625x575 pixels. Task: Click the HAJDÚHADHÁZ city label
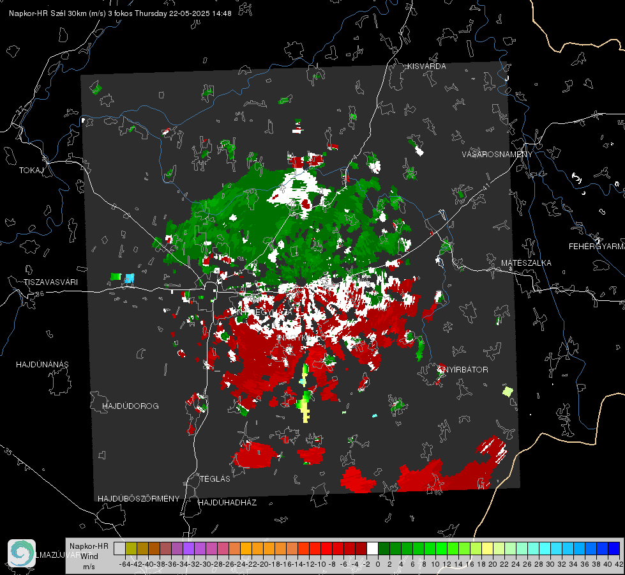[227, 502]
